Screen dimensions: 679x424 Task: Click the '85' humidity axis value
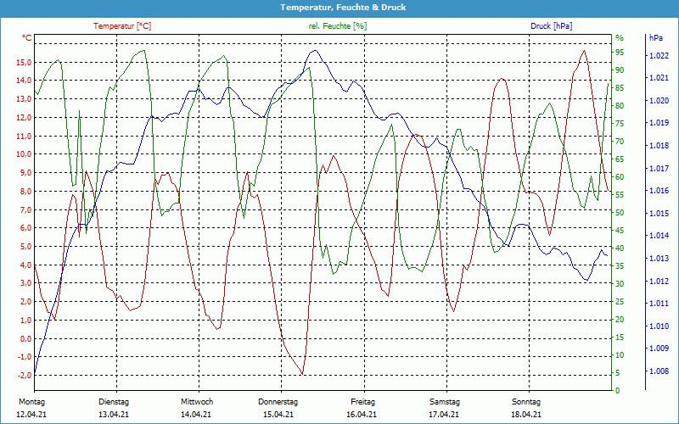(x=620, y=88)
